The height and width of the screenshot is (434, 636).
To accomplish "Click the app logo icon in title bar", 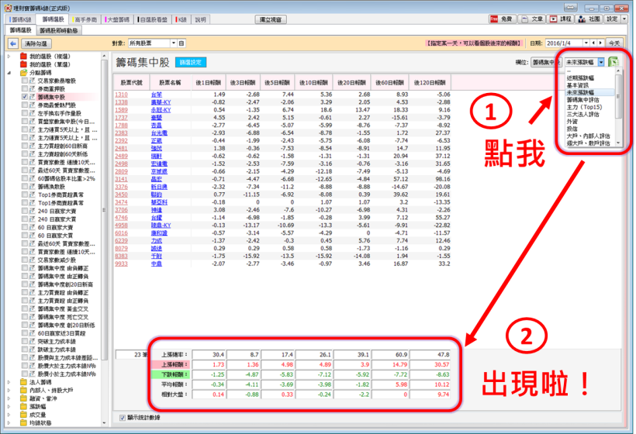I will tap(7, 8).
